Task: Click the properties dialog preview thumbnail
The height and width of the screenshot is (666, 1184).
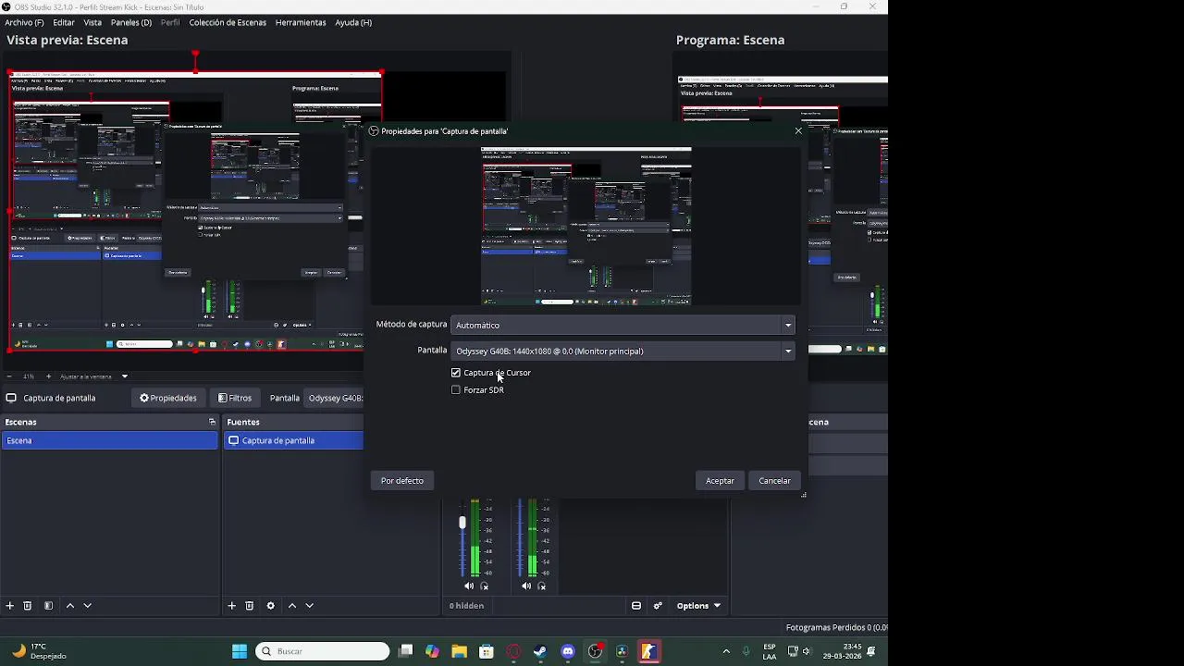Action: [x=586, y=226]
